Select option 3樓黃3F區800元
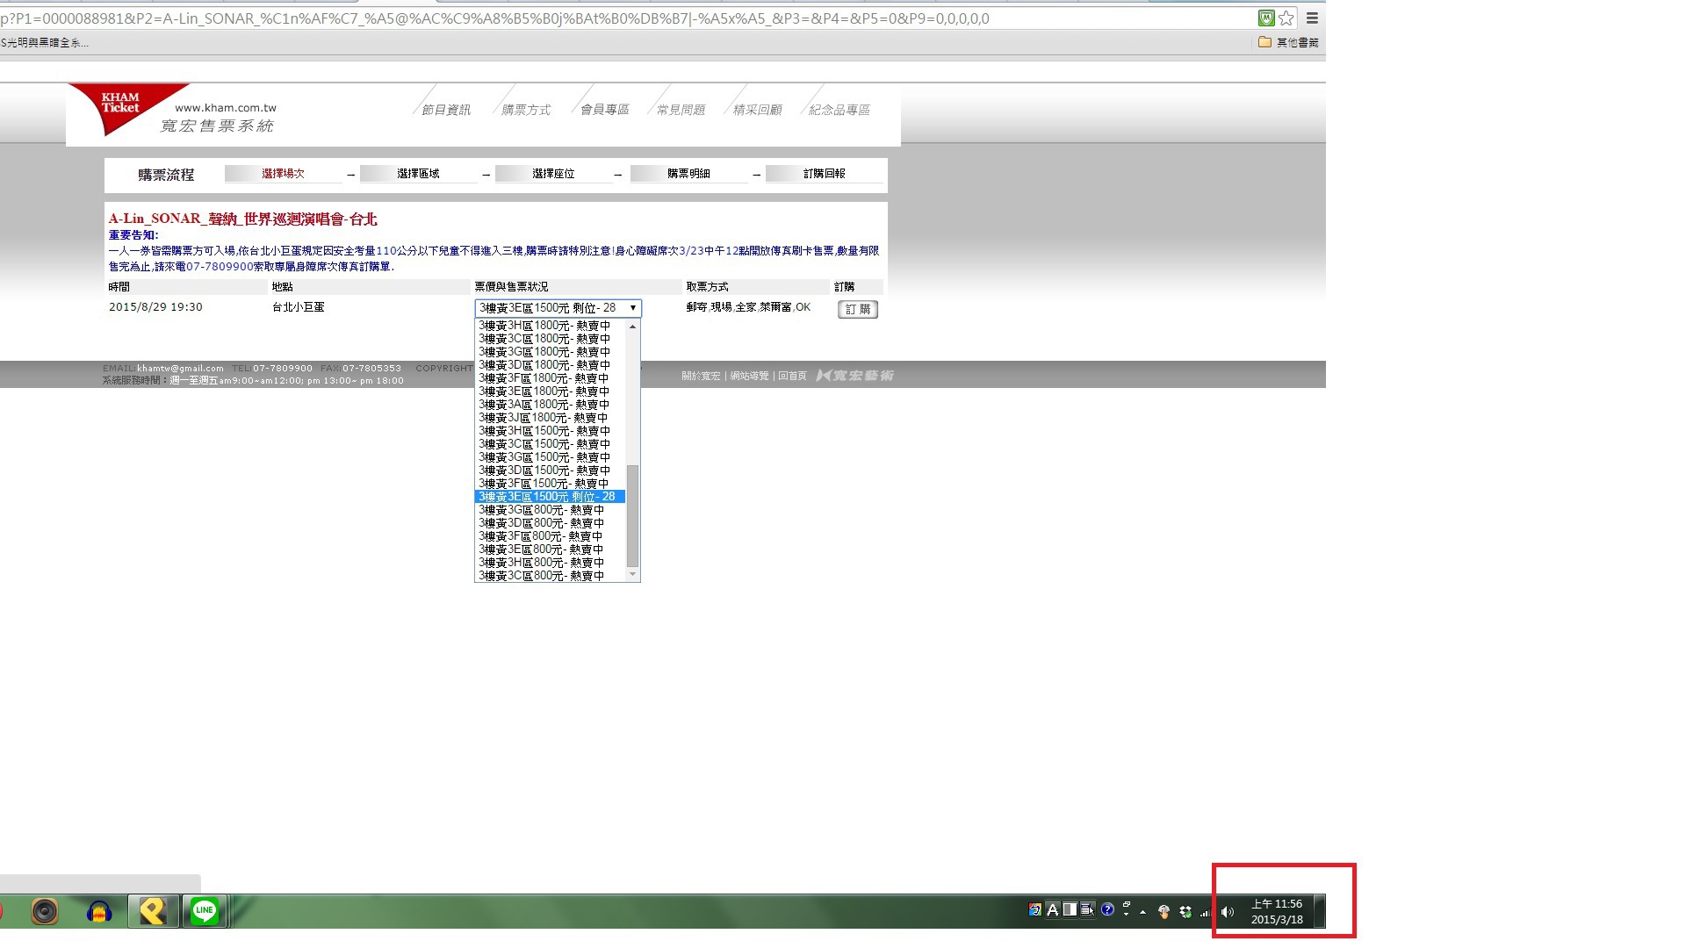Viewport: 1686px width, 948px height. point(551,536)
